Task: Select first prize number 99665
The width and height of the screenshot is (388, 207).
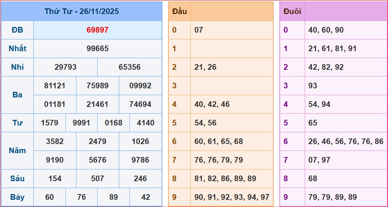Action: click(x=98, y=49)
